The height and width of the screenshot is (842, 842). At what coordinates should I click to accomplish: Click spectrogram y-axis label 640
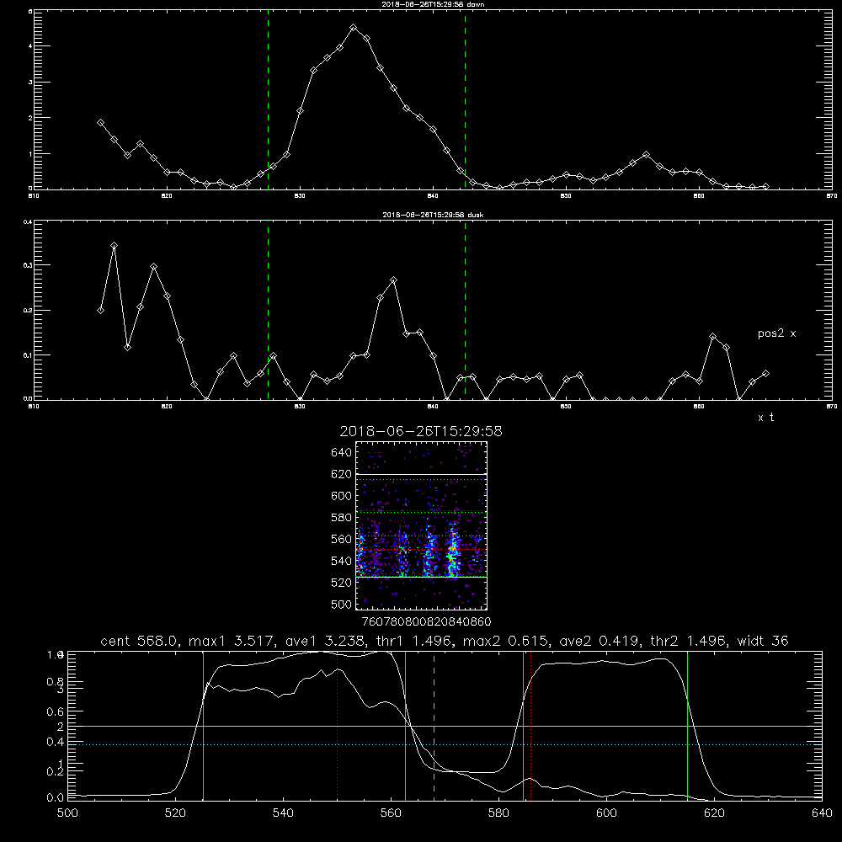342,452
